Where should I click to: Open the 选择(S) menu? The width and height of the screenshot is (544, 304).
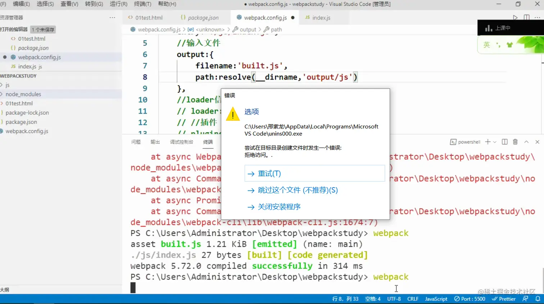tap(45, 4)
